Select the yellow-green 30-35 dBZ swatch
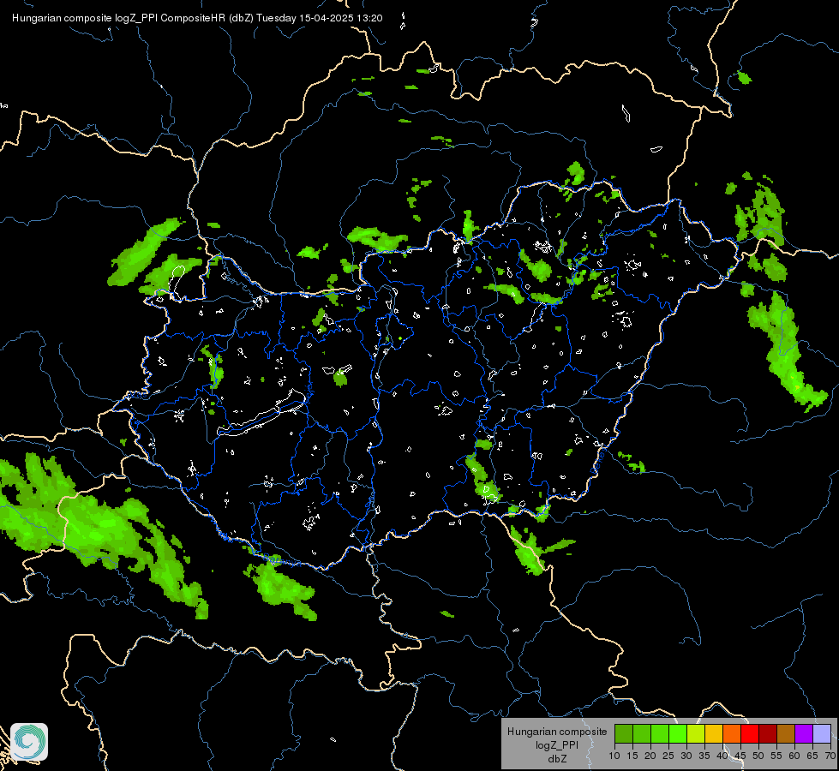Image resolution: width=839 pixels, height=771 pixels. click(696, 733)
